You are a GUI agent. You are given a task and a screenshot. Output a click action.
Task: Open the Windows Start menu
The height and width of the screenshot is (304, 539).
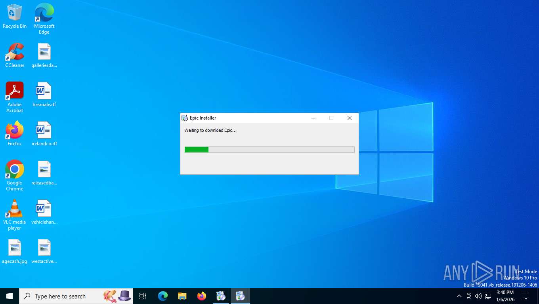[10, 296]
